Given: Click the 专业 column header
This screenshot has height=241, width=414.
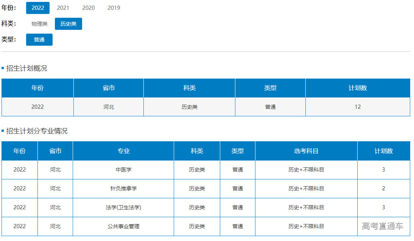Looking at the screenshot, I should point(123,151).
